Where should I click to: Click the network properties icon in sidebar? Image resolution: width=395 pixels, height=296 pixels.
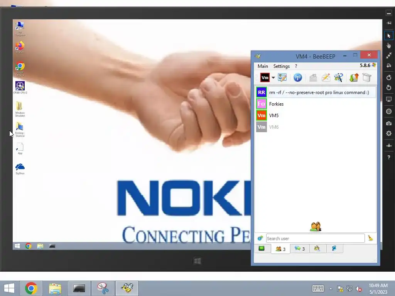389,145
